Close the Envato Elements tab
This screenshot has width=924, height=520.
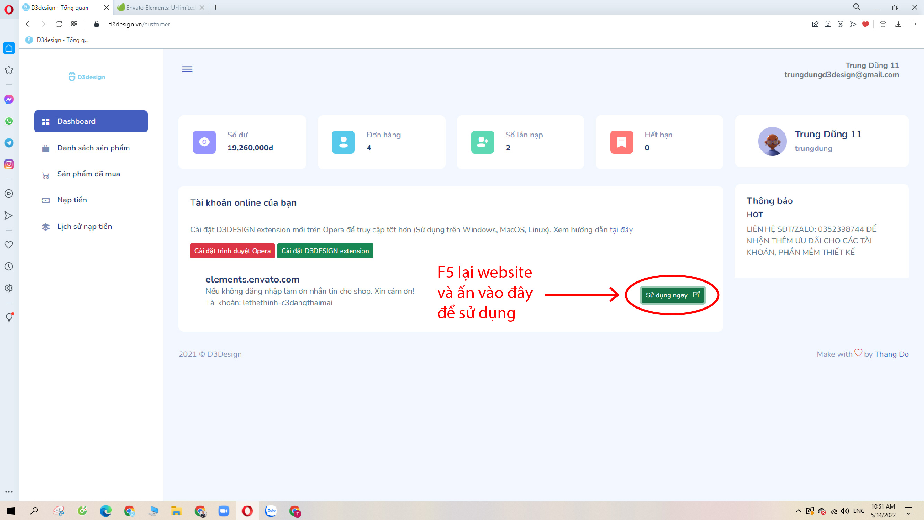point(202,8)
